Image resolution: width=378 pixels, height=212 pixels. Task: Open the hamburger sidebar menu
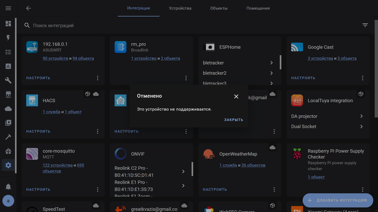click(8, 8)
